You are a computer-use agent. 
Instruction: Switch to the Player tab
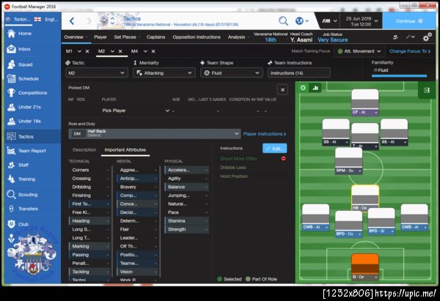[100, 37]
